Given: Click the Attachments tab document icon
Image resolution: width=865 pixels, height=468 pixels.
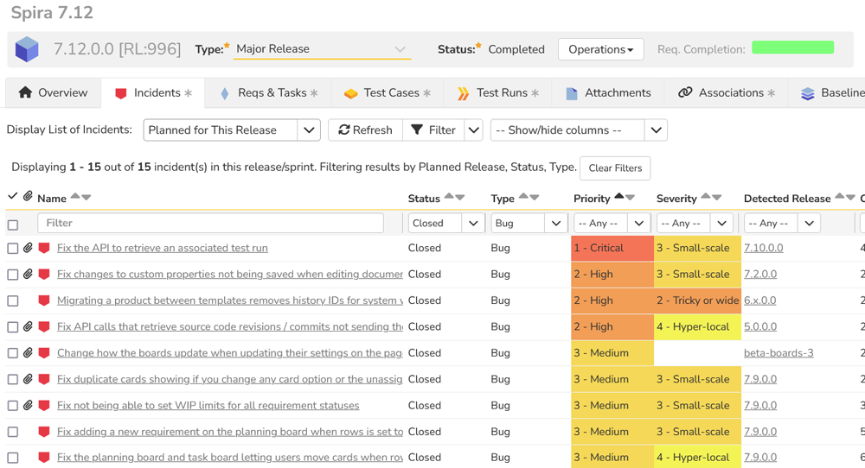Looking at the screenshot, I should (x=572, y=93).
